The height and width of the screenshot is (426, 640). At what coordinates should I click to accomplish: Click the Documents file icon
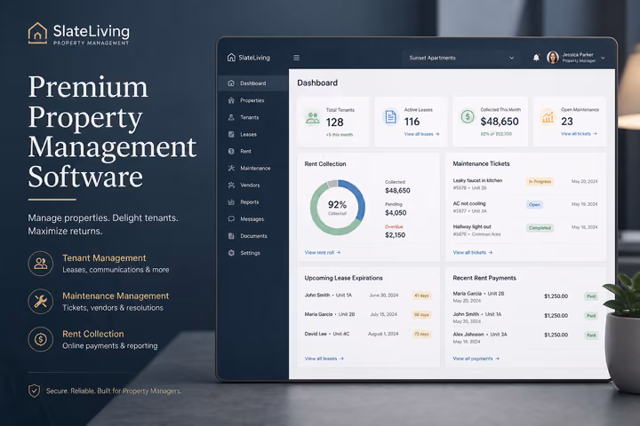coord(231,236)
